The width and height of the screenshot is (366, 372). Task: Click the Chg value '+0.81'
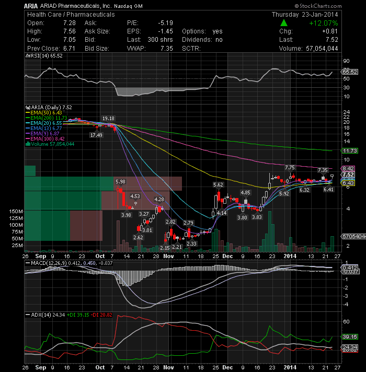click(x=330, y=31)
